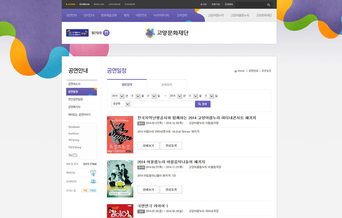This screenshot has width=342, height=218.
Task: Click the 로그인 link
Action: tap(204, 5)
